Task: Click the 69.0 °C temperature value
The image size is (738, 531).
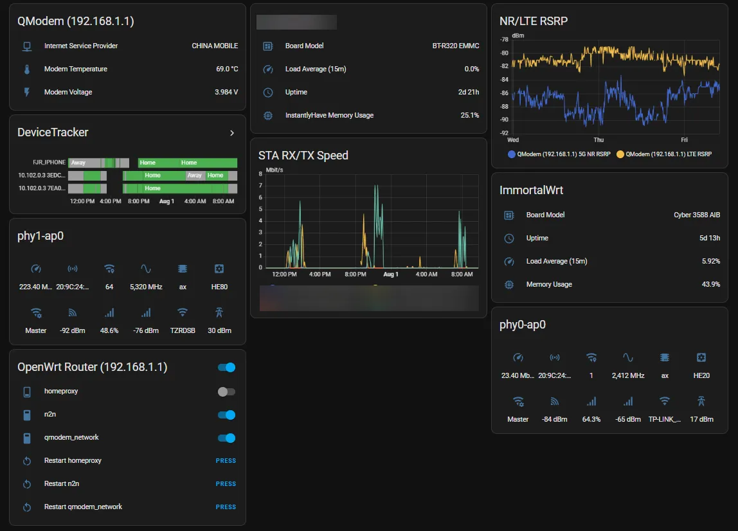Action: pos(227,69)
